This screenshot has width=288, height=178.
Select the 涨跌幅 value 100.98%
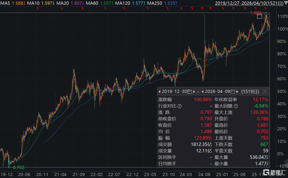pos(203,100)
